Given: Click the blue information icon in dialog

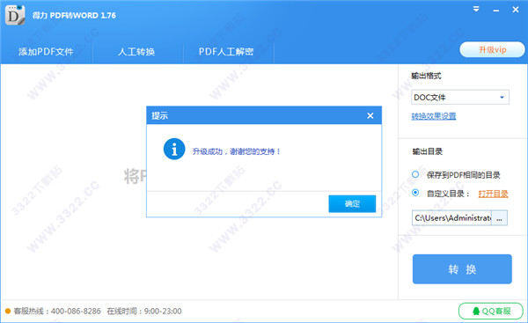Looking at the screenshot, I should [x=174, y=149].
